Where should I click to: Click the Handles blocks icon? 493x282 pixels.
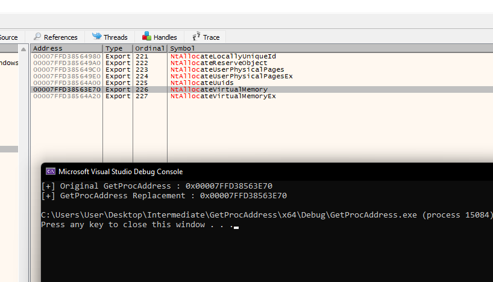(x=146, y=36)
